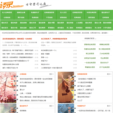Viewport: 113px width, 113px height.
Task: Open article 有没有遇到过这样一个人
Action: click(49, 51)
